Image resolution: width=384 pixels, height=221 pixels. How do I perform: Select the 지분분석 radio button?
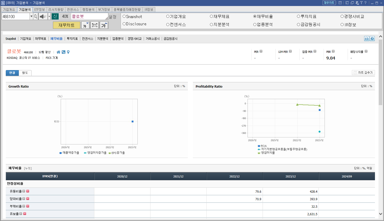coord(211,25)
